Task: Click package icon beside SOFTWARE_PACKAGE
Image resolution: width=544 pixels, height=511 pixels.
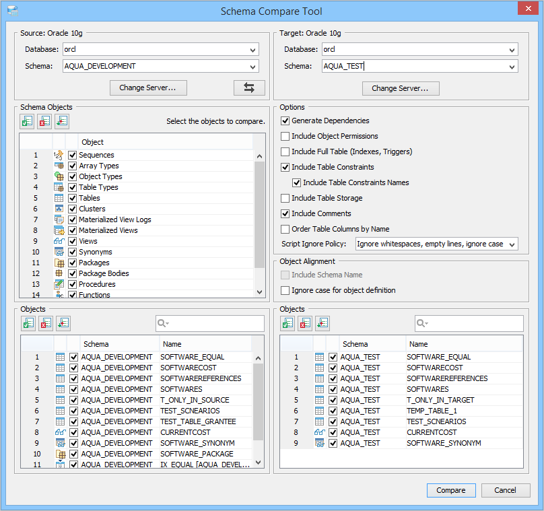Action: (x=61, y=454)
